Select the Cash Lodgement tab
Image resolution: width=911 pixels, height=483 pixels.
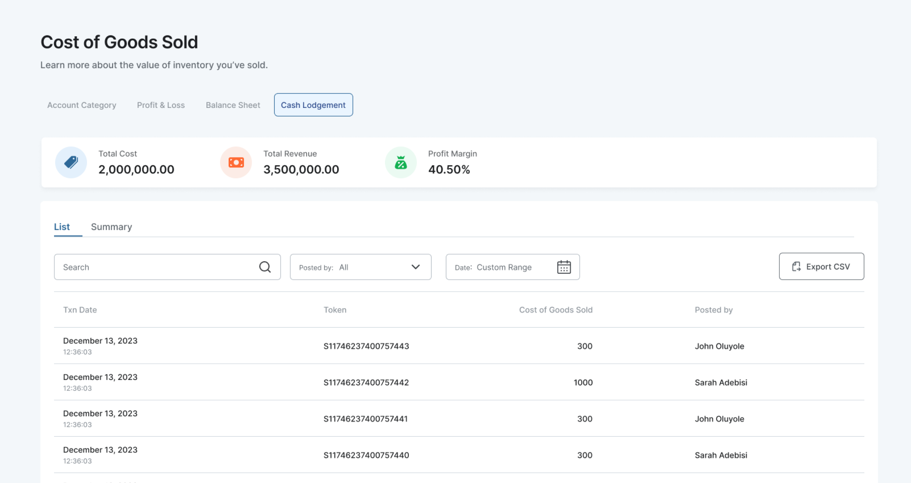tap(313, 105)
